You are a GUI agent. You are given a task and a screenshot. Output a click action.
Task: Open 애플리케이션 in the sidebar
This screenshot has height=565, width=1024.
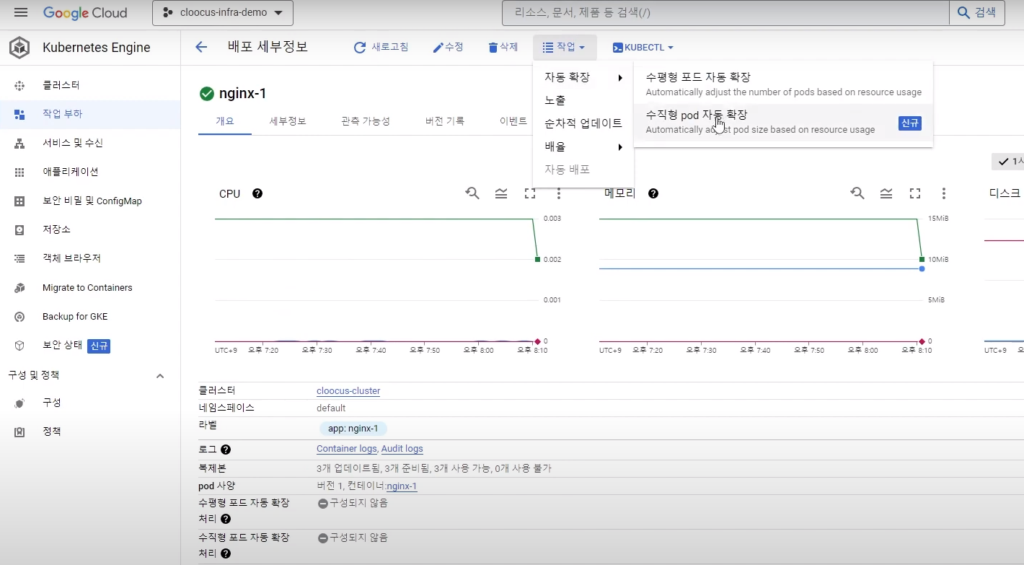(90, 172)
